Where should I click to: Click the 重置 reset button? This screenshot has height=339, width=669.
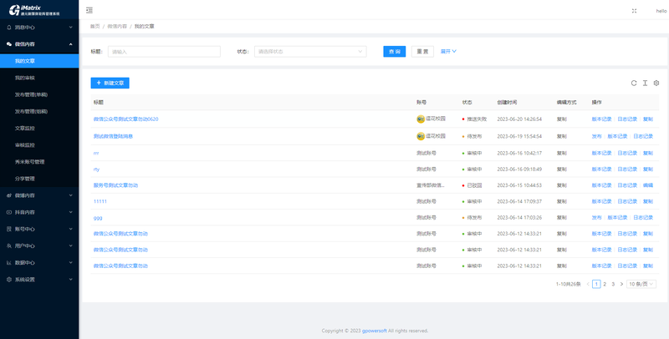click(x=423, y=51)
